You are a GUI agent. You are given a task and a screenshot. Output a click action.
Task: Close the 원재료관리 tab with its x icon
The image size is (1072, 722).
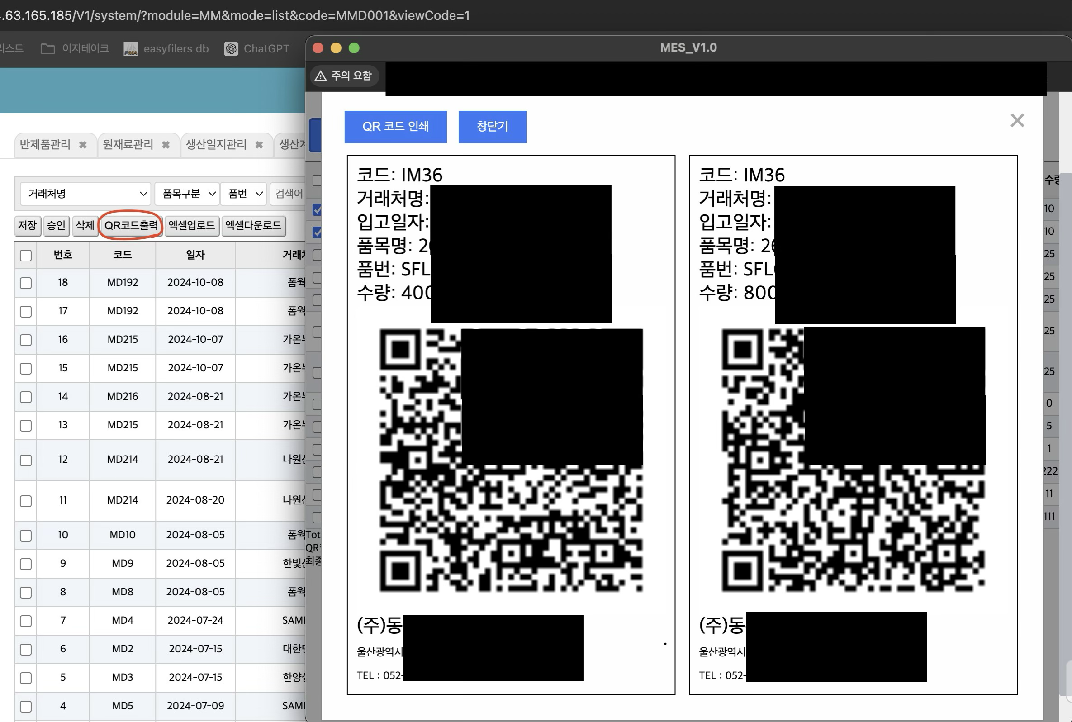(x=166, y=145)
